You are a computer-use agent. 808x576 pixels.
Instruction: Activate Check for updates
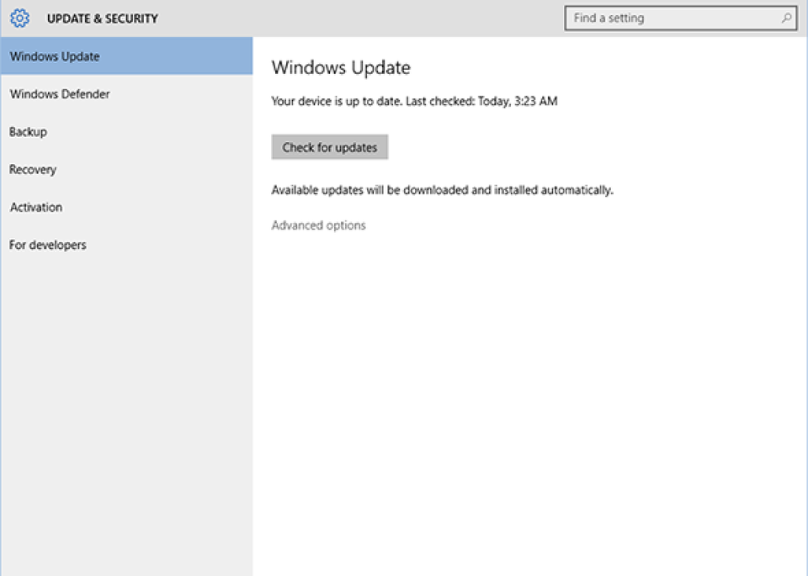pos(329,146)
